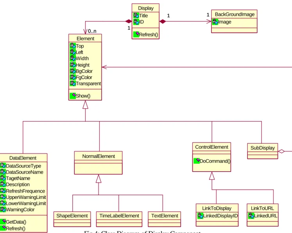This screenshot has height=233, width=292.
Task: Click the operation icon beside GetData()
Action: pos(3,222)
